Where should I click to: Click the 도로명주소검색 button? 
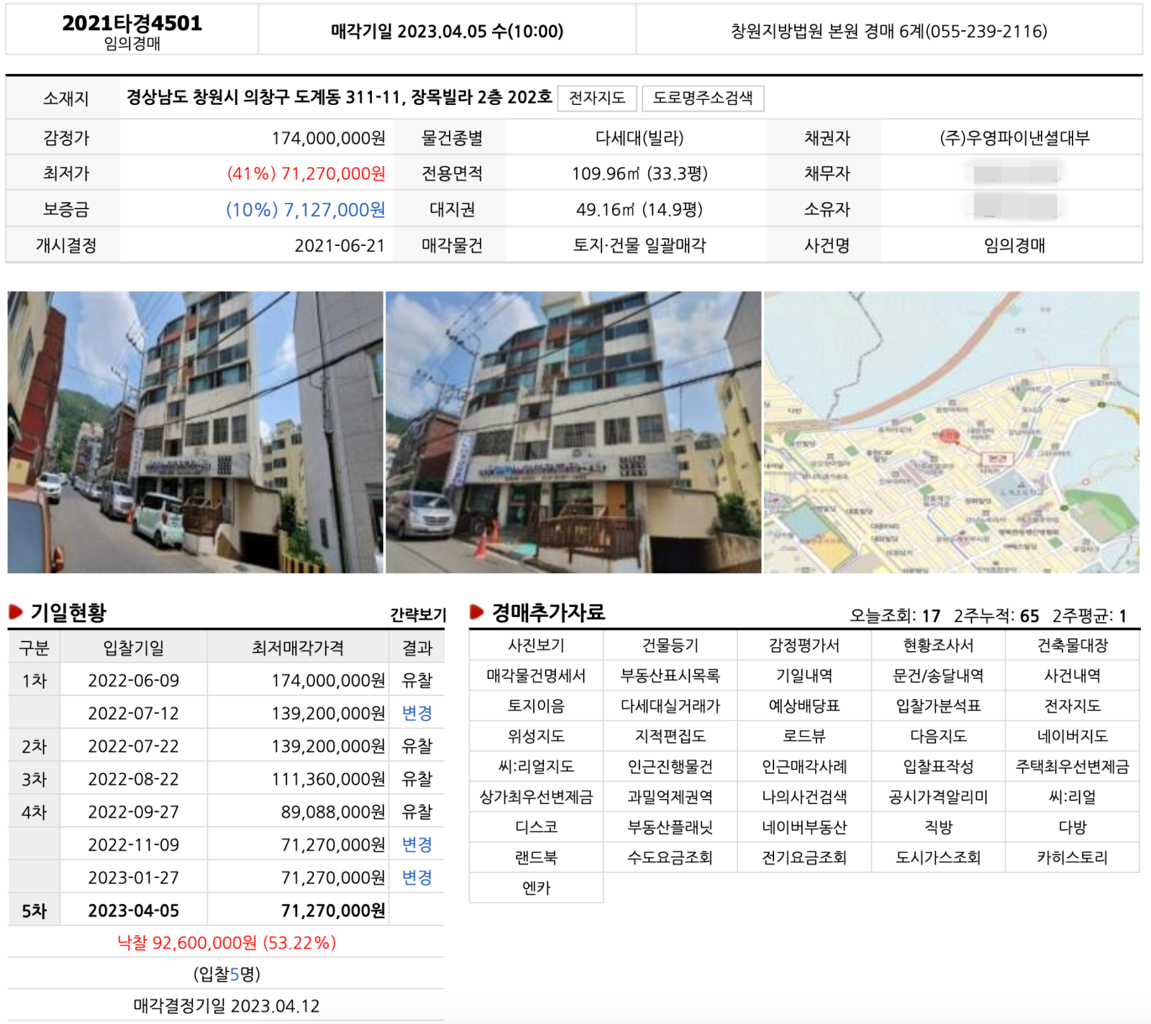tap(703, 98)
